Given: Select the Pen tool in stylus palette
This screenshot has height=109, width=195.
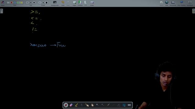Looking at the screenshot, I should click(66, 105).
